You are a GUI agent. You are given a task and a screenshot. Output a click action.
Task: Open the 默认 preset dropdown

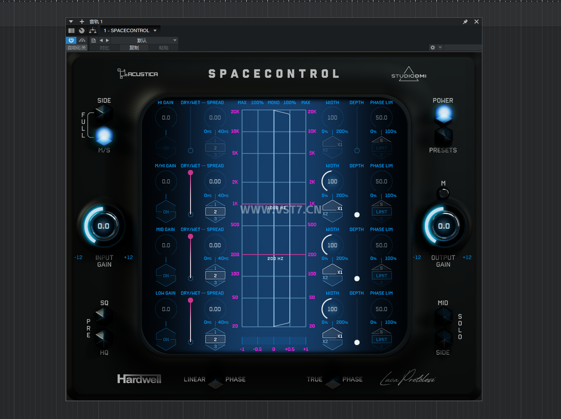(x=144, y=41)
